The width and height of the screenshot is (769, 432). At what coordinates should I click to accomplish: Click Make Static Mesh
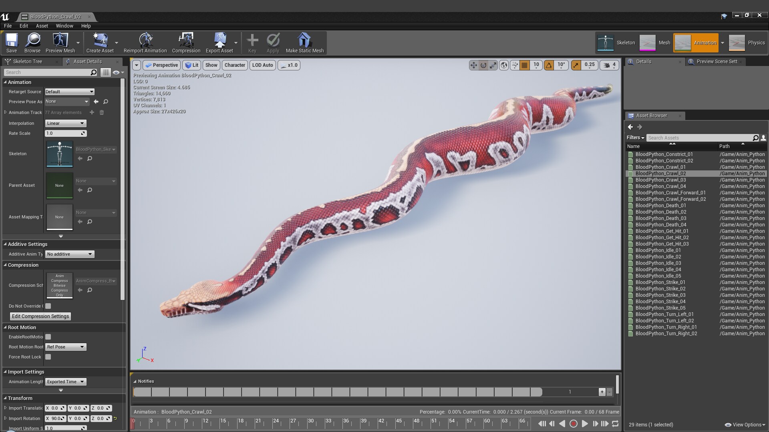point(305,43)
